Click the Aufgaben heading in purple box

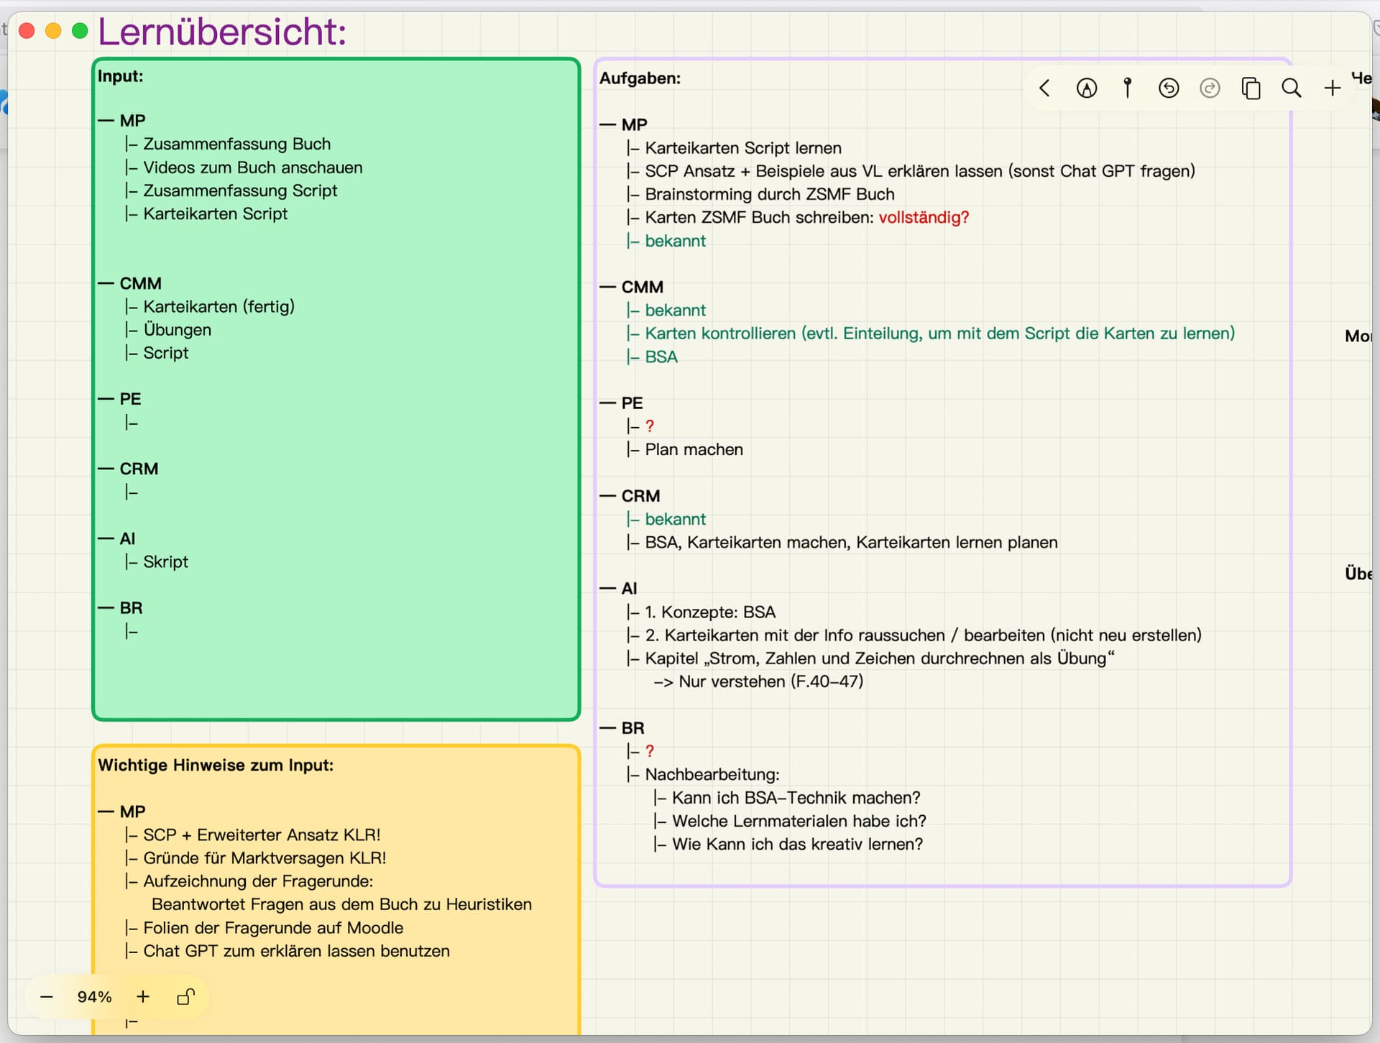640,78
